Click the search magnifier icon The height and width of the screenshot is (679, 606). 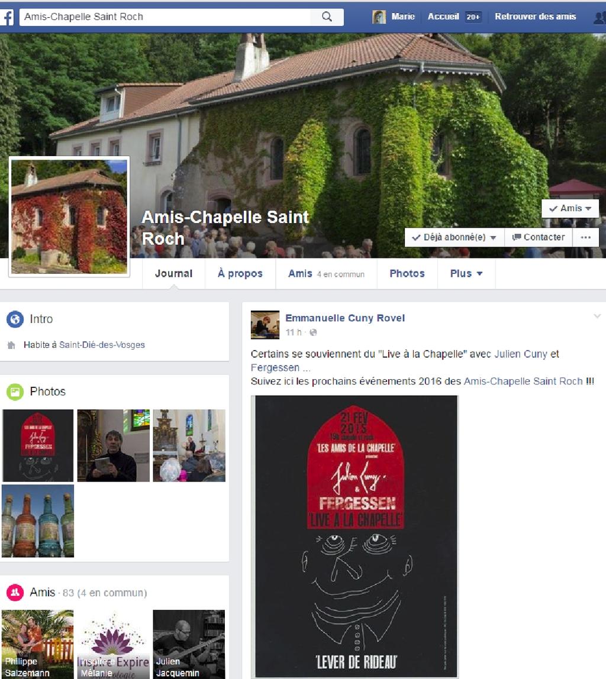pos(327,17)
